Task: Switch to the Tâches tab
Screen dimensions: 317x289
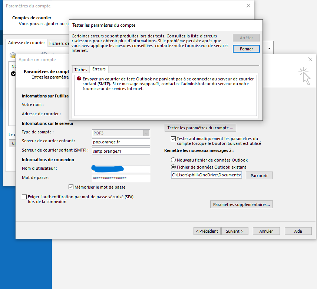Action: pyautogui.click(x=80, y=70)
